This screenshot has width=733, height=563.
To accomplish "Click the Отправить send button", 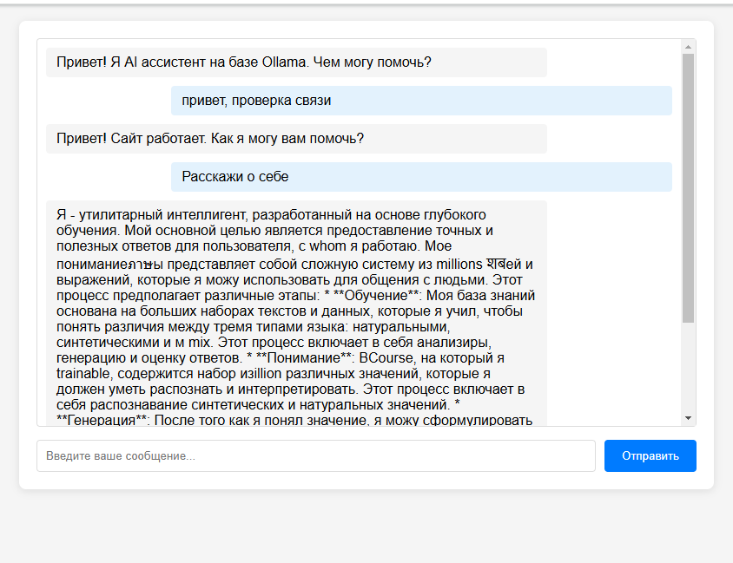I will pos(650,455).
